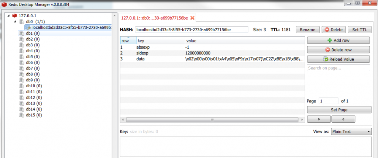This screenshot has width=378, height=158.
Task: Collapse the 127.0.0.1 server node
Action: (9, 15)
